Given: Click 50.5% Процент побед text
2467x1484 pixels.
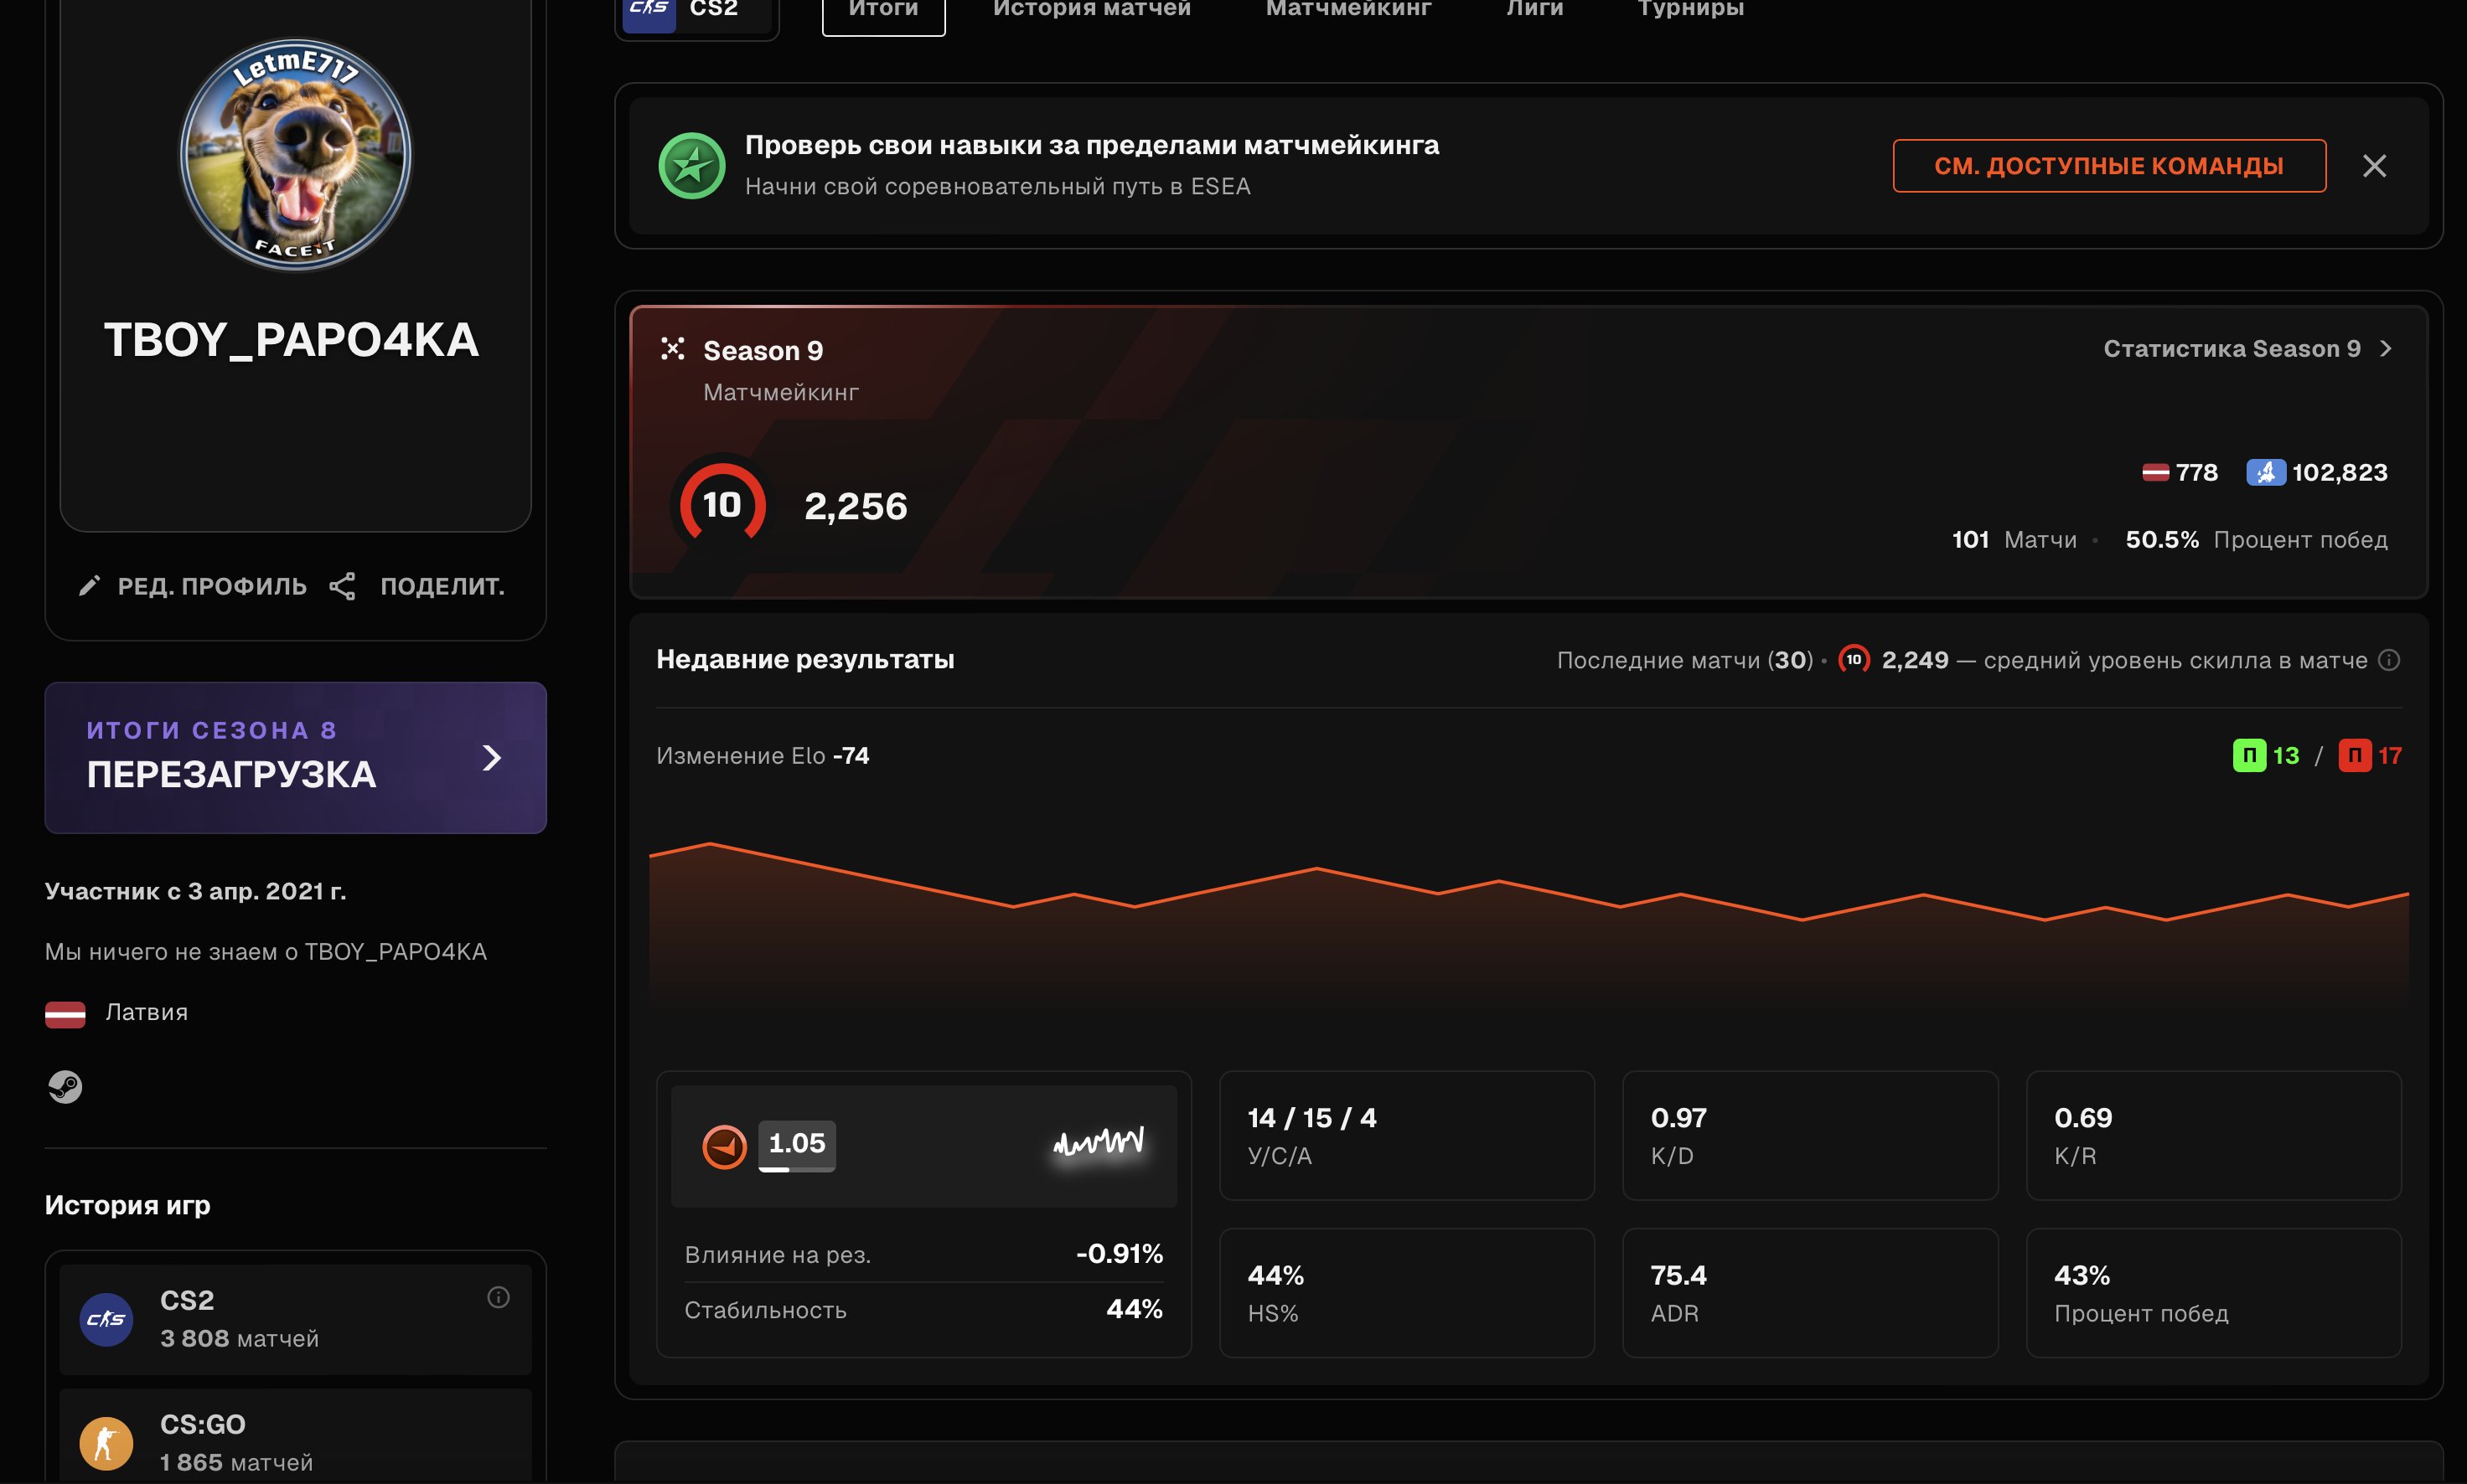Looking at the screenshot, I should pyautogui.click(x=2256, y=540).
